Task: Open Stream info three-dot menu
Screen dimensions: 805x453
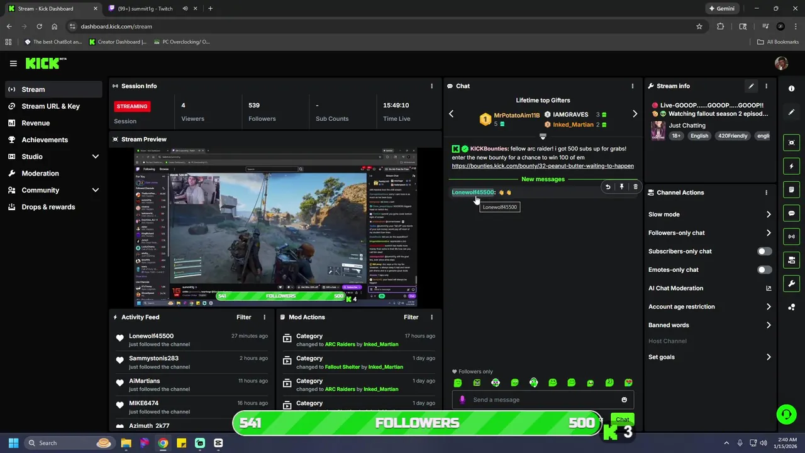Action: [766, 86]
